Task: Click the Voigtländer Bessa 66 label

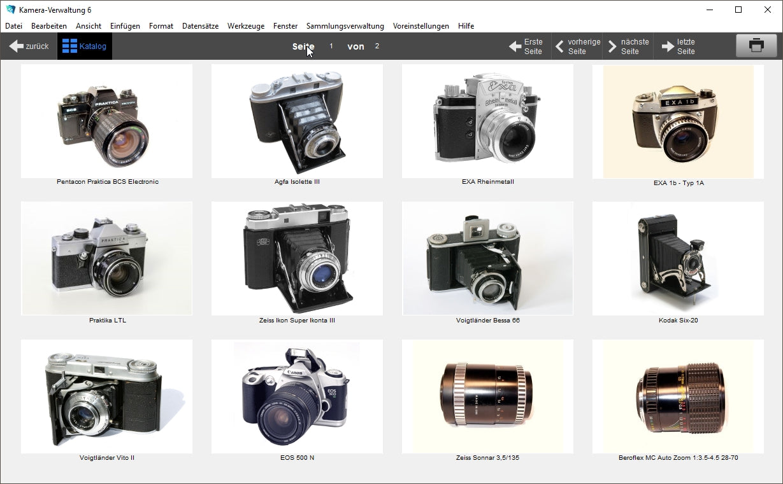Action: pos(487,321)
